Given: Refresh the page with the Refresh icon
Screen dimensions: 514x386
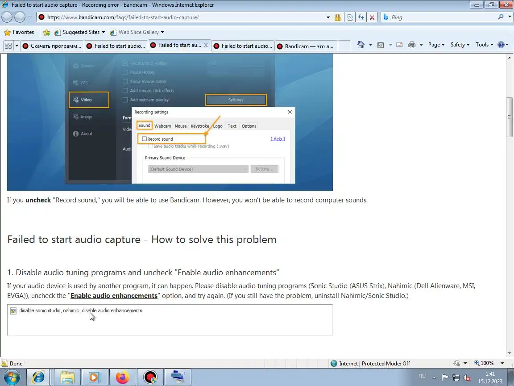Looking at the screenshot, I should click(361, 17).
